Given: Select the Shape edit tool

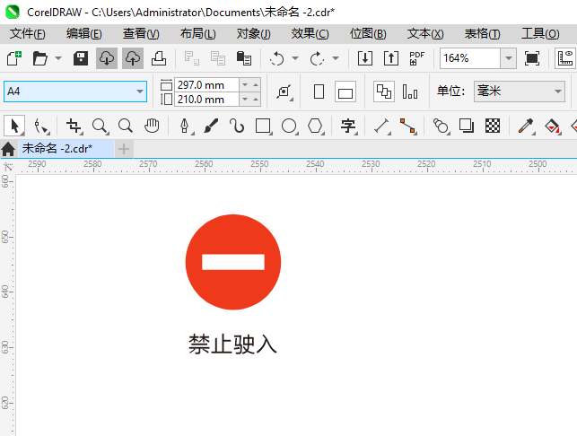Looking at the screenshot, I should coord(40,126).
